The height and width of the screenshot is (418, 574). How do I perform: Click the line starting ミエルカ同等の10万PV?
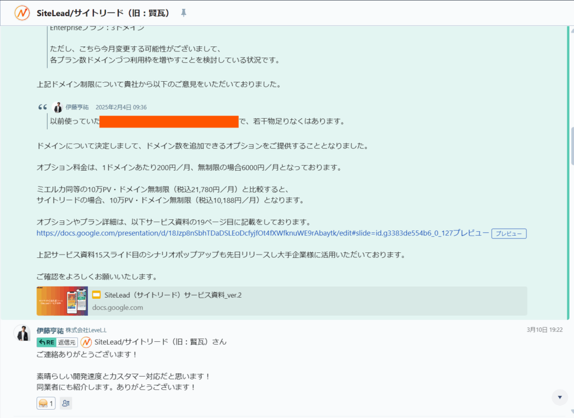tap(164, 189)
